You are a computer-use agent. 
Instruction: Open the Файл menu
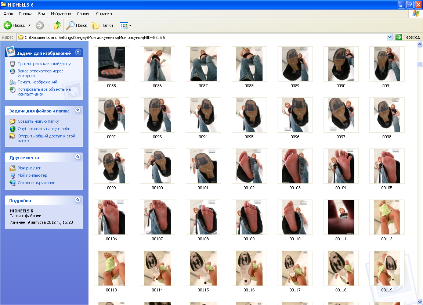click(x=8, y=14)
